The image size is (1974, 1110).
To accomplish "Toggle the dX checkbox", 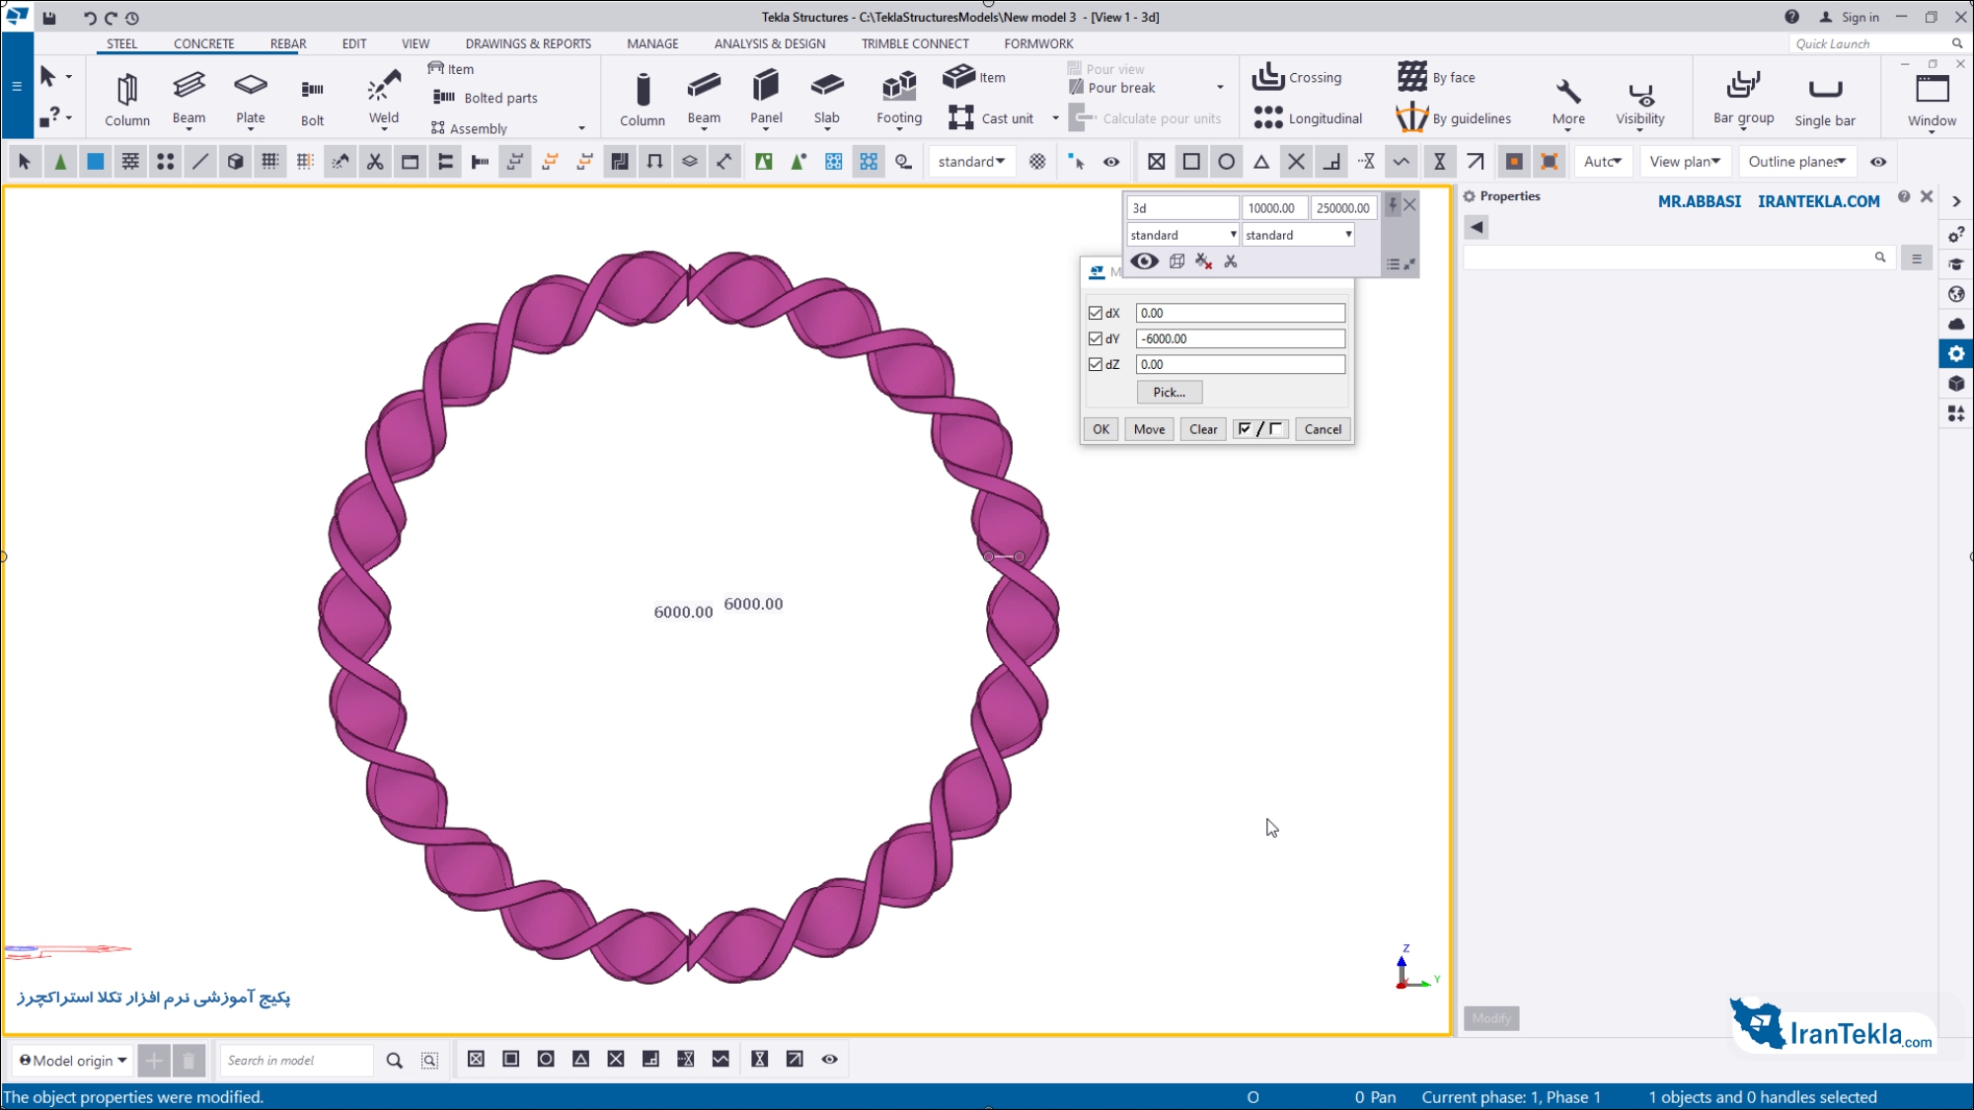I will (1095, 313).
